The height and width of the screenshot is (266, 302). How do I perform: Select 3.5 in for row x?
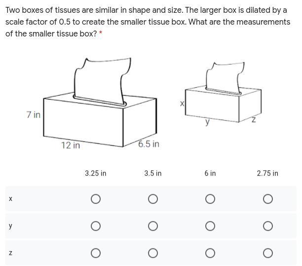click(x=153, y=199)
